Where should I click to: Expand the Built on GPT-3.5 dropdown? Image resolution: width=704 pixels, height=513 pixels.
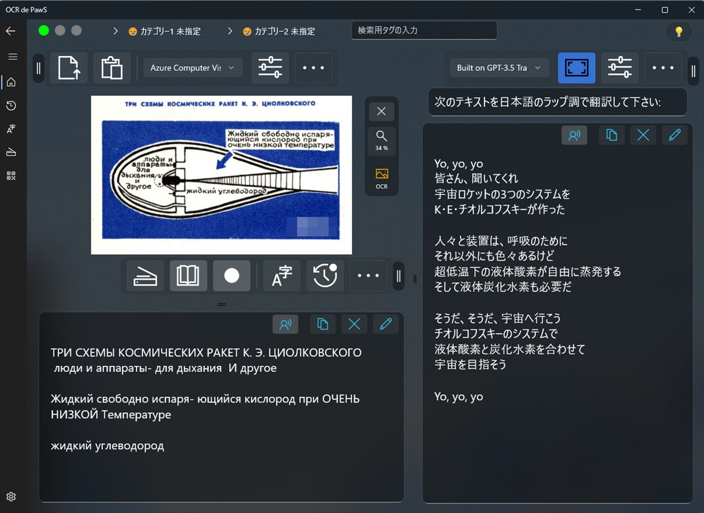coord(499,68)
